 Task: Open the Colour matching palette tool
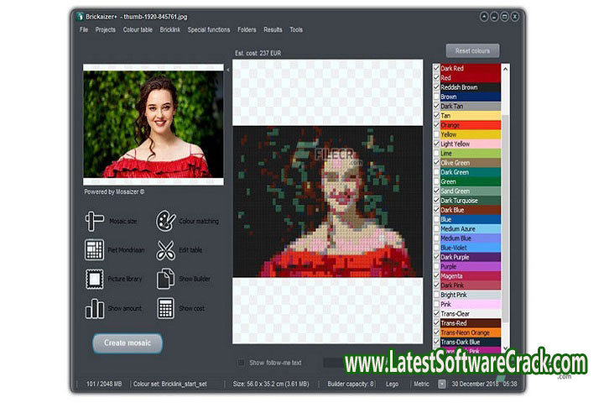pos(165,221)
